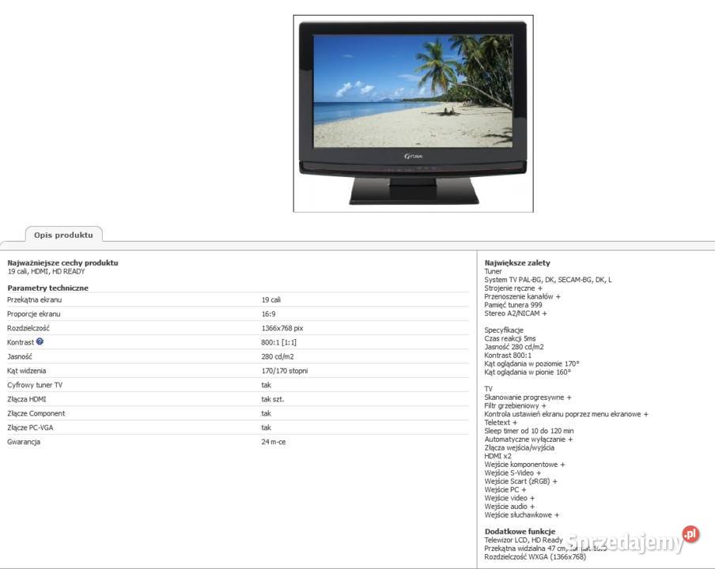Click the Parametry techniczne heading
This screenshot has width=715, height=569.
47,288
